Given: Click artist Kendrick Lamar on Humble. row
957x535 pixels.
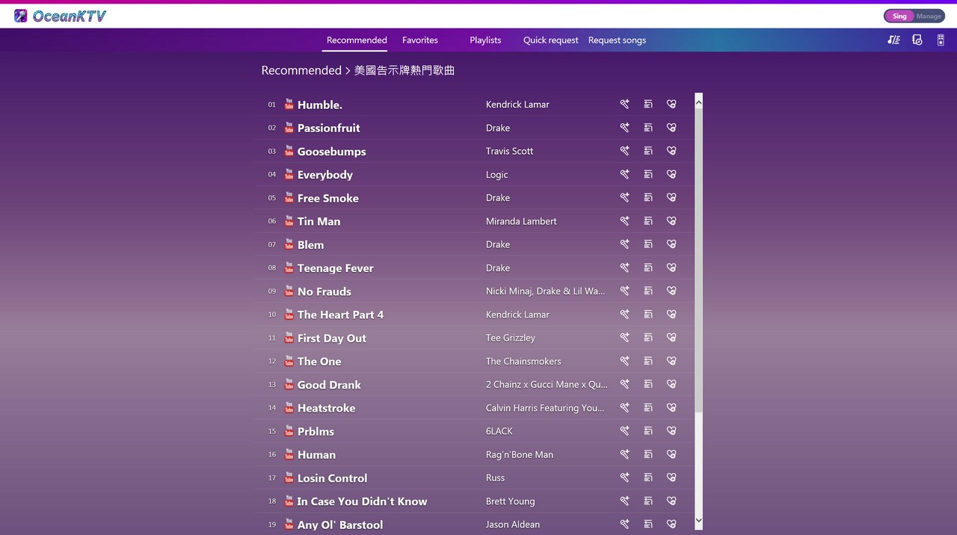Looking at the screenshot, I should coord(517,105).
